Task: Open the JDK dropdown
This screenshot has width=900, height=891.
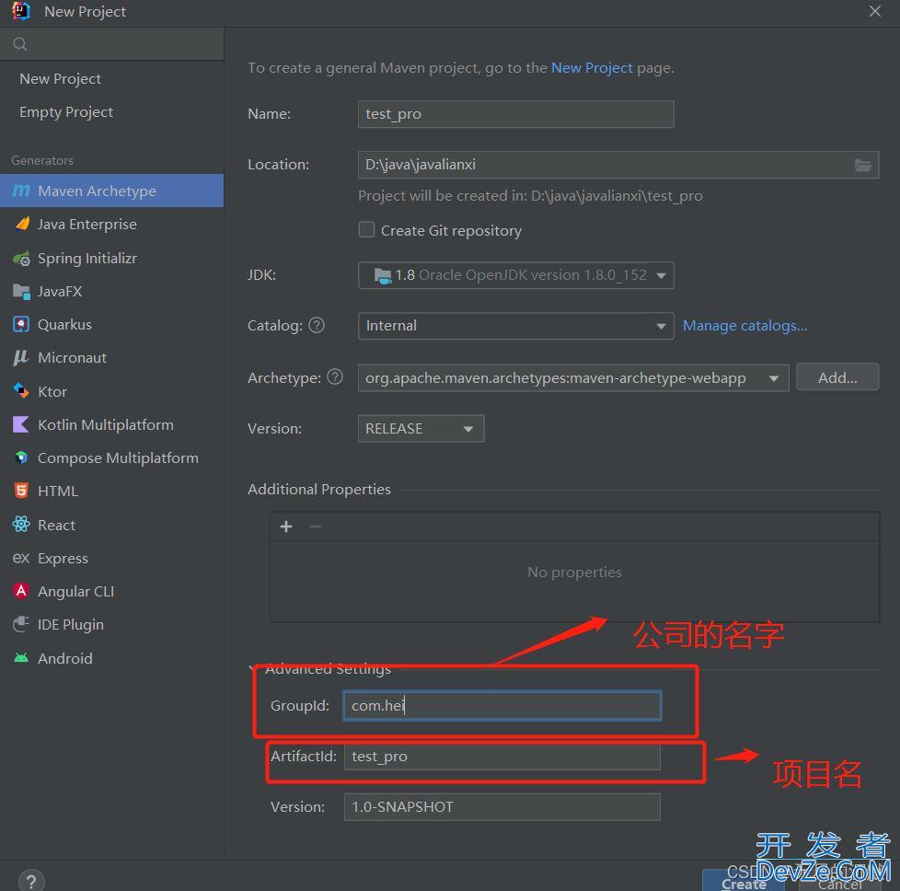Action: 515,275
